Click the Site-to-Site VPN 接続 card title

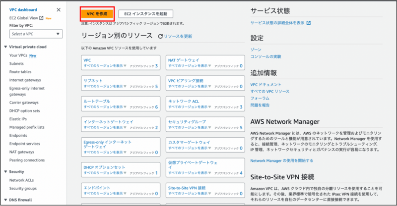pyautogui.click(x=187, y=188)
